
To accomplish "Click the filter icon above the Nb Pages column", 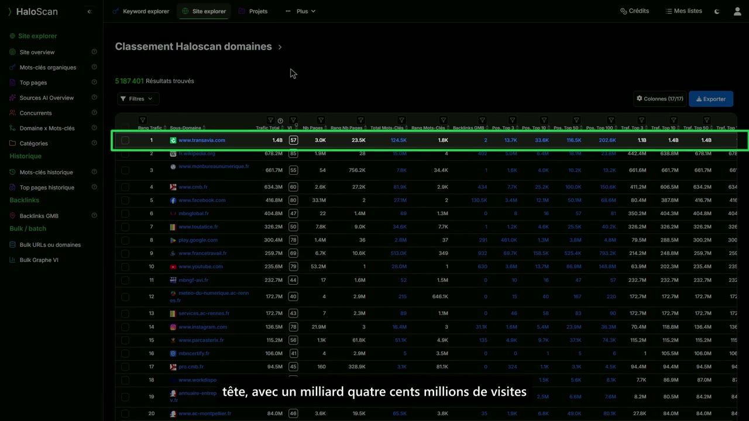I will click(x=321, y=120).
